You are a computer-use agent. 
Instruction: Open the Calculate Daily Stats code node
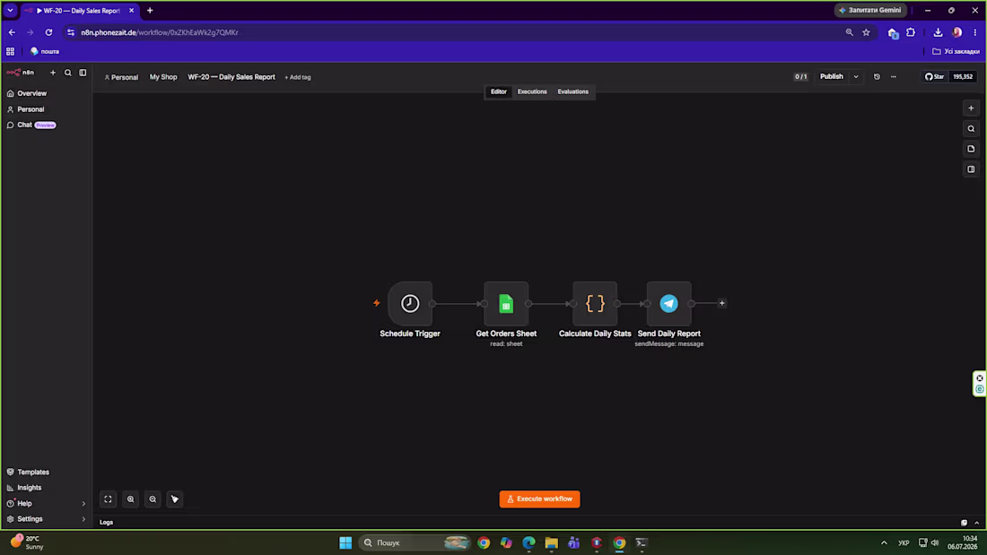(595, 303)
